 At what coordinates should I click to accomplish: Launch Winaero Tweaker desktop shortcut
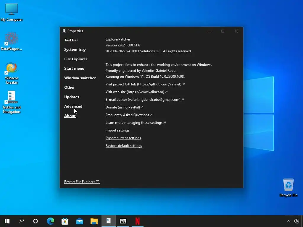tap(12, 73)
